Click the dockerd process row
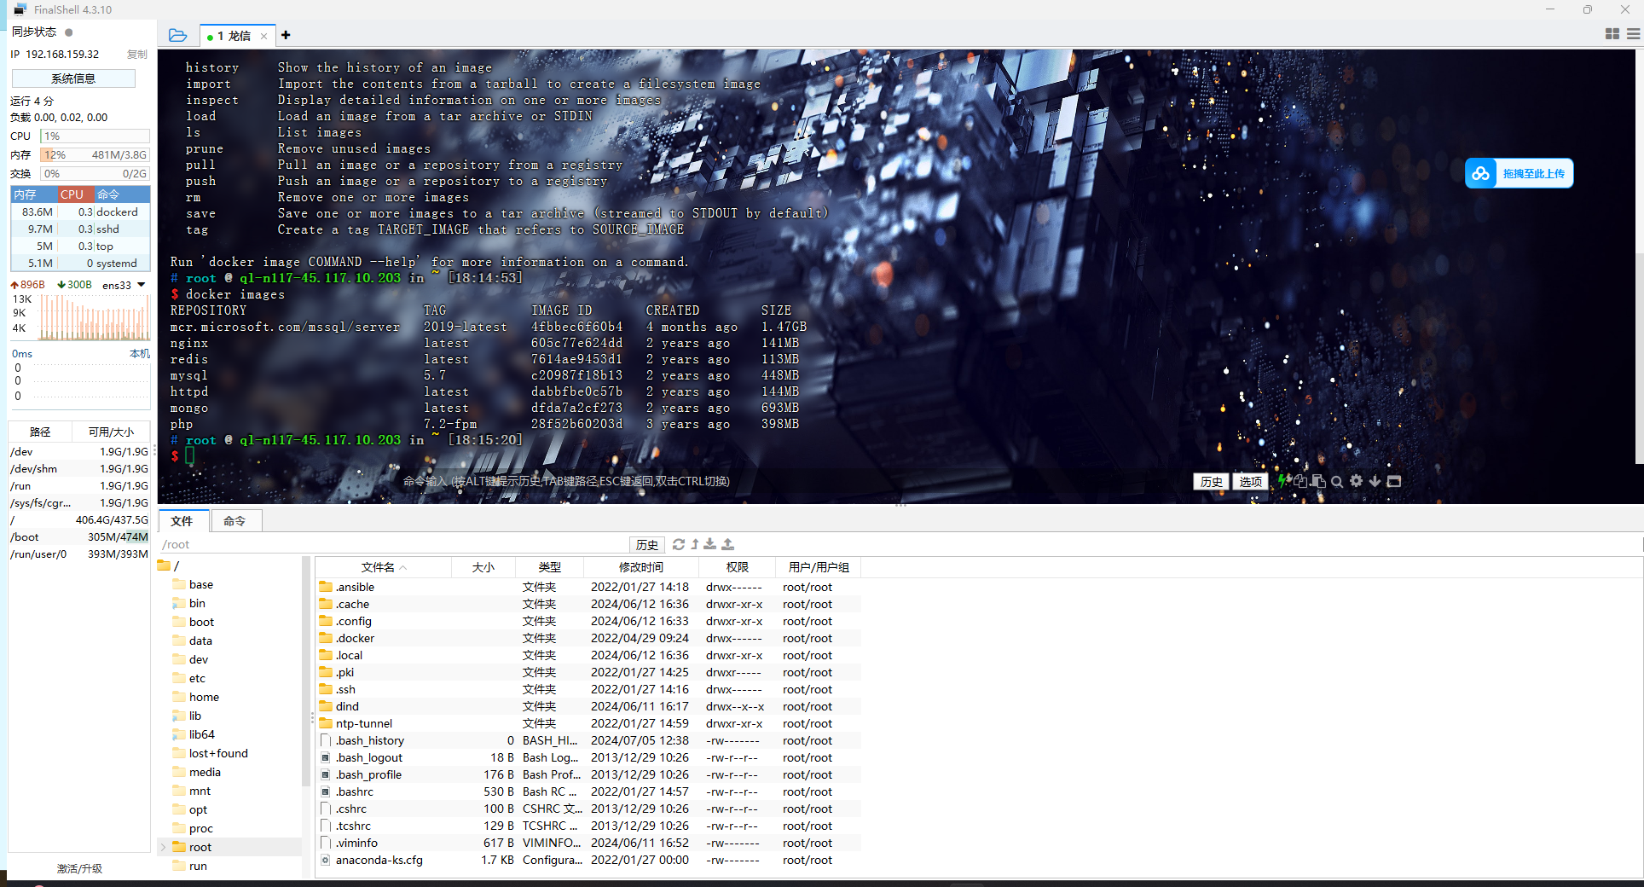 tap(80, 212)
